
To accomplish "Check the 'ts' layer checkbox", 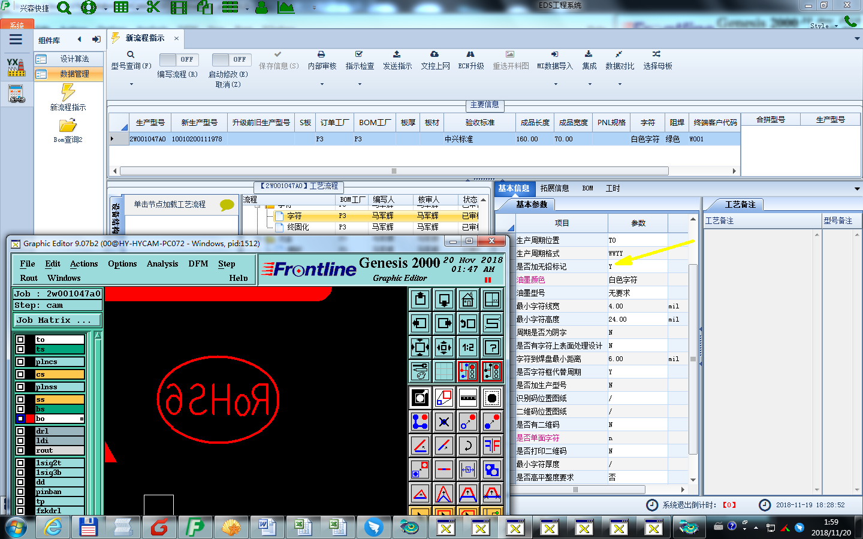I will [x=21, y=349].
